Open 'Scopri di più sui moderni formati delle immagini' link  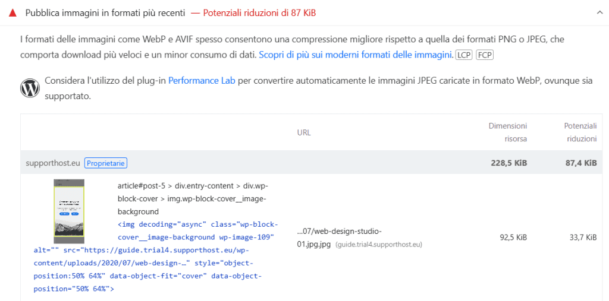[356, 55]
